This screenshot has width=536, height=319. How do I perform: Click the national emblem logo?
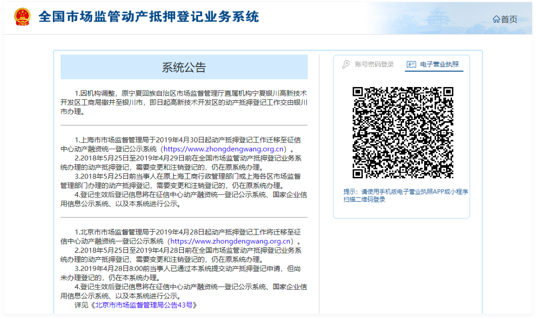22,17
